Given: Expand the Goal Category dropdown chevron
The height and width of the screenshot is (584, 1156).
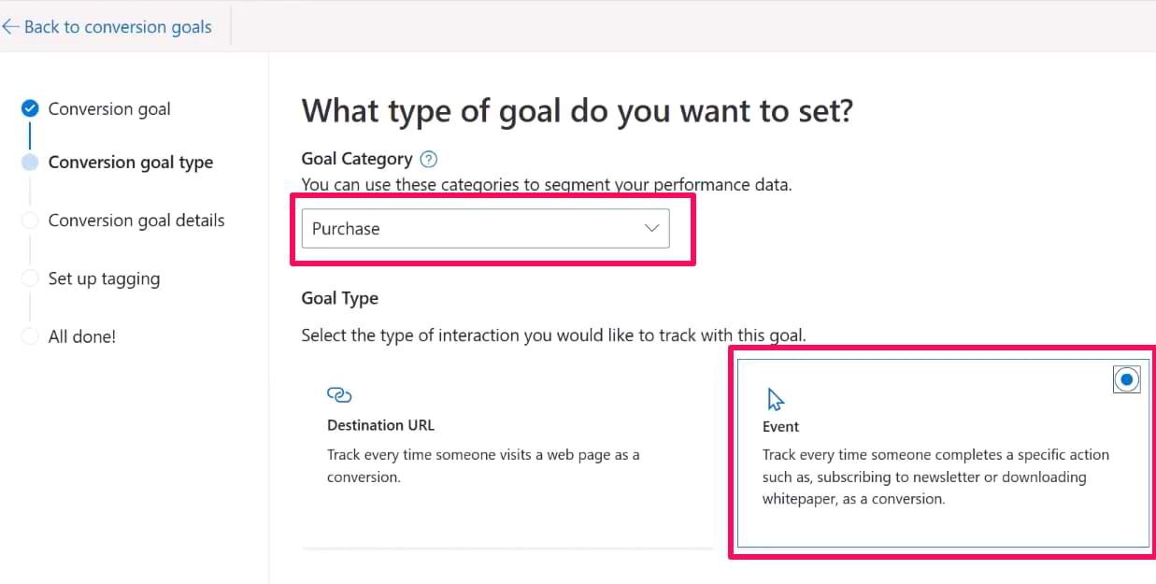Looking at the screenshot, I should click(652, 229).
